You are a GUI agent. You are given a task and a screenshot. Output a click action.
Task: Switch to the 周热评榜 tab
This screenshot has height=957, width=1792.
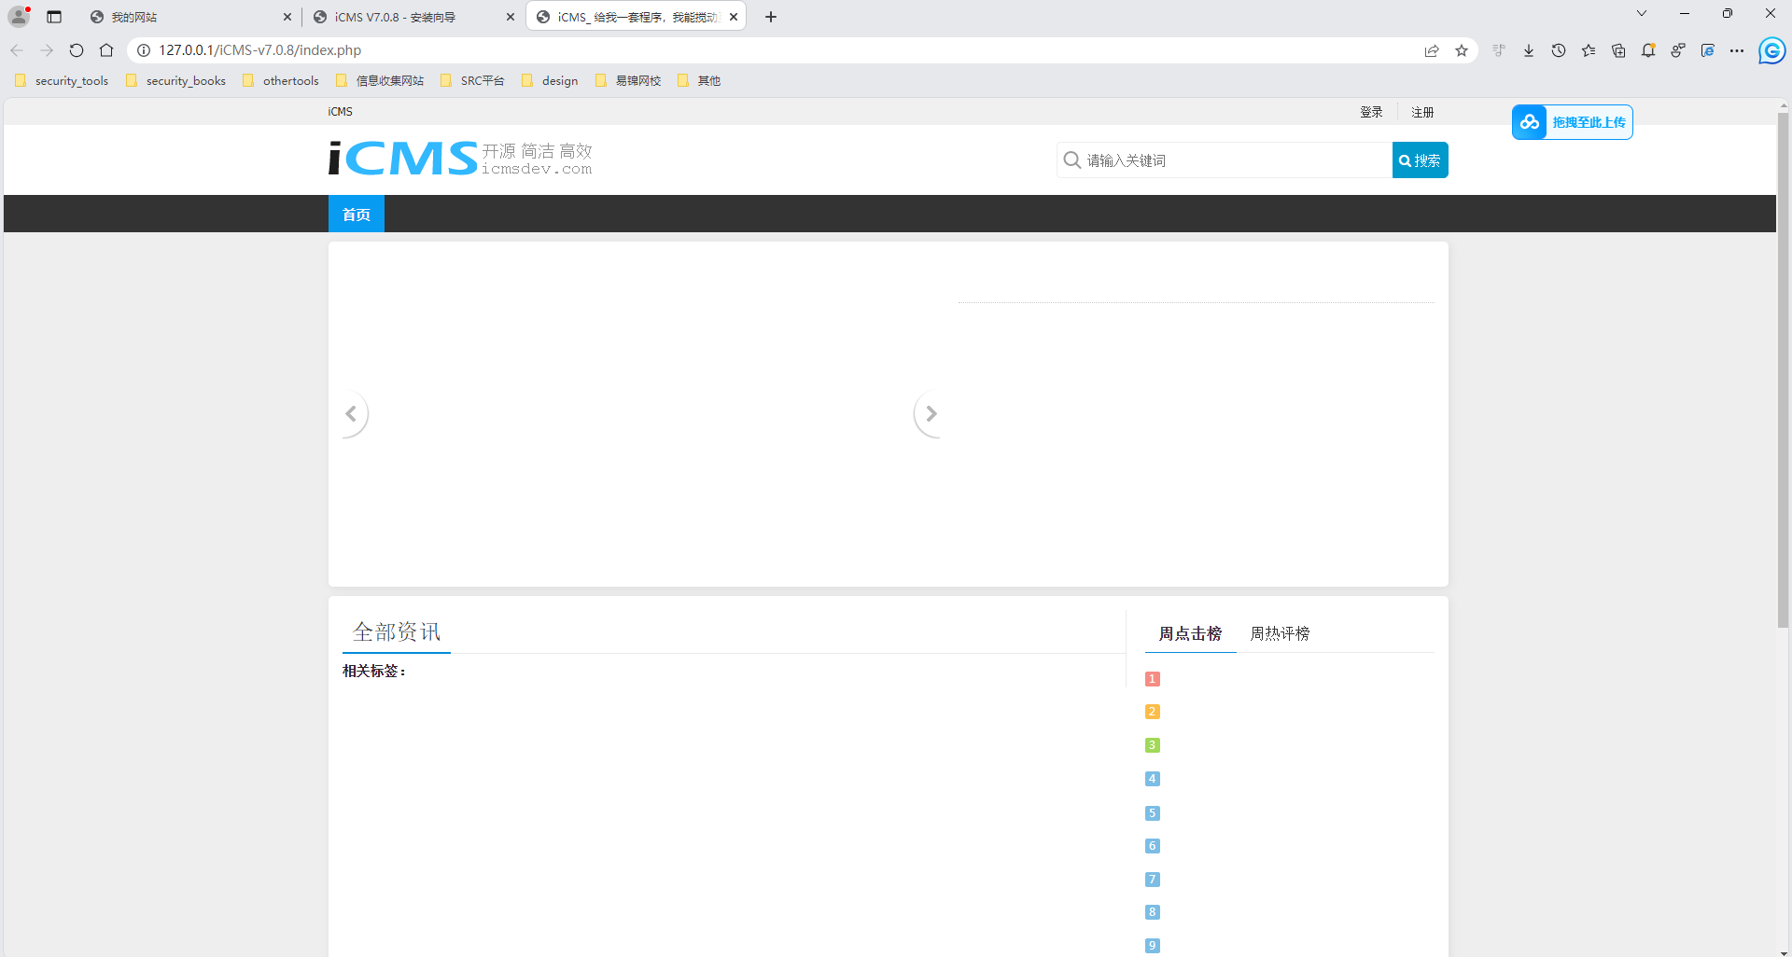tap(1280, 633)
